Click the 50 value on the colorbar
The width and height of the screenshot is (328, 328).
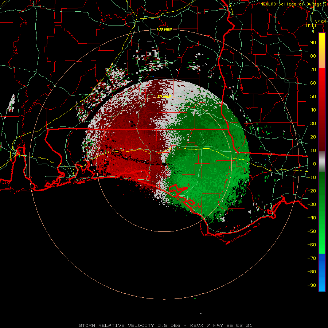click(x=313, y=97)
